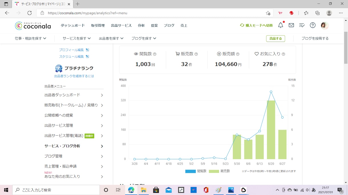The height and width of the screenshot is (195, 348).
Task: Show help tooltip for 閲覧数
Action: click(155, 54)
